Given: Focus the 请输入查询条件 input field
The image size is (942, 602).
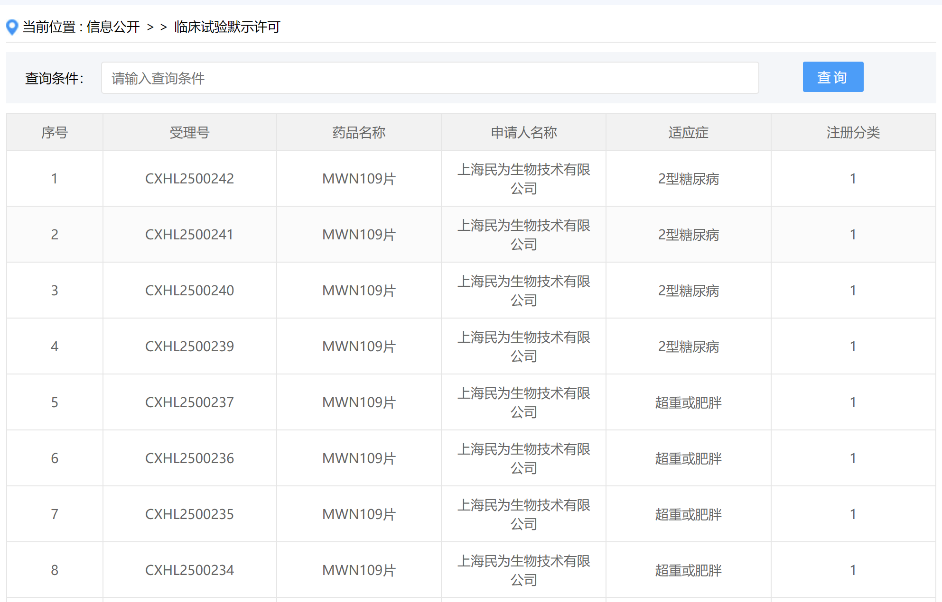Looking at the screenshot, I should (x=429, y=78).
